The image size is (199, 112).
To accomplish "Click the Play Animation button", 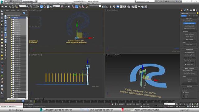I will coord(182,104).
